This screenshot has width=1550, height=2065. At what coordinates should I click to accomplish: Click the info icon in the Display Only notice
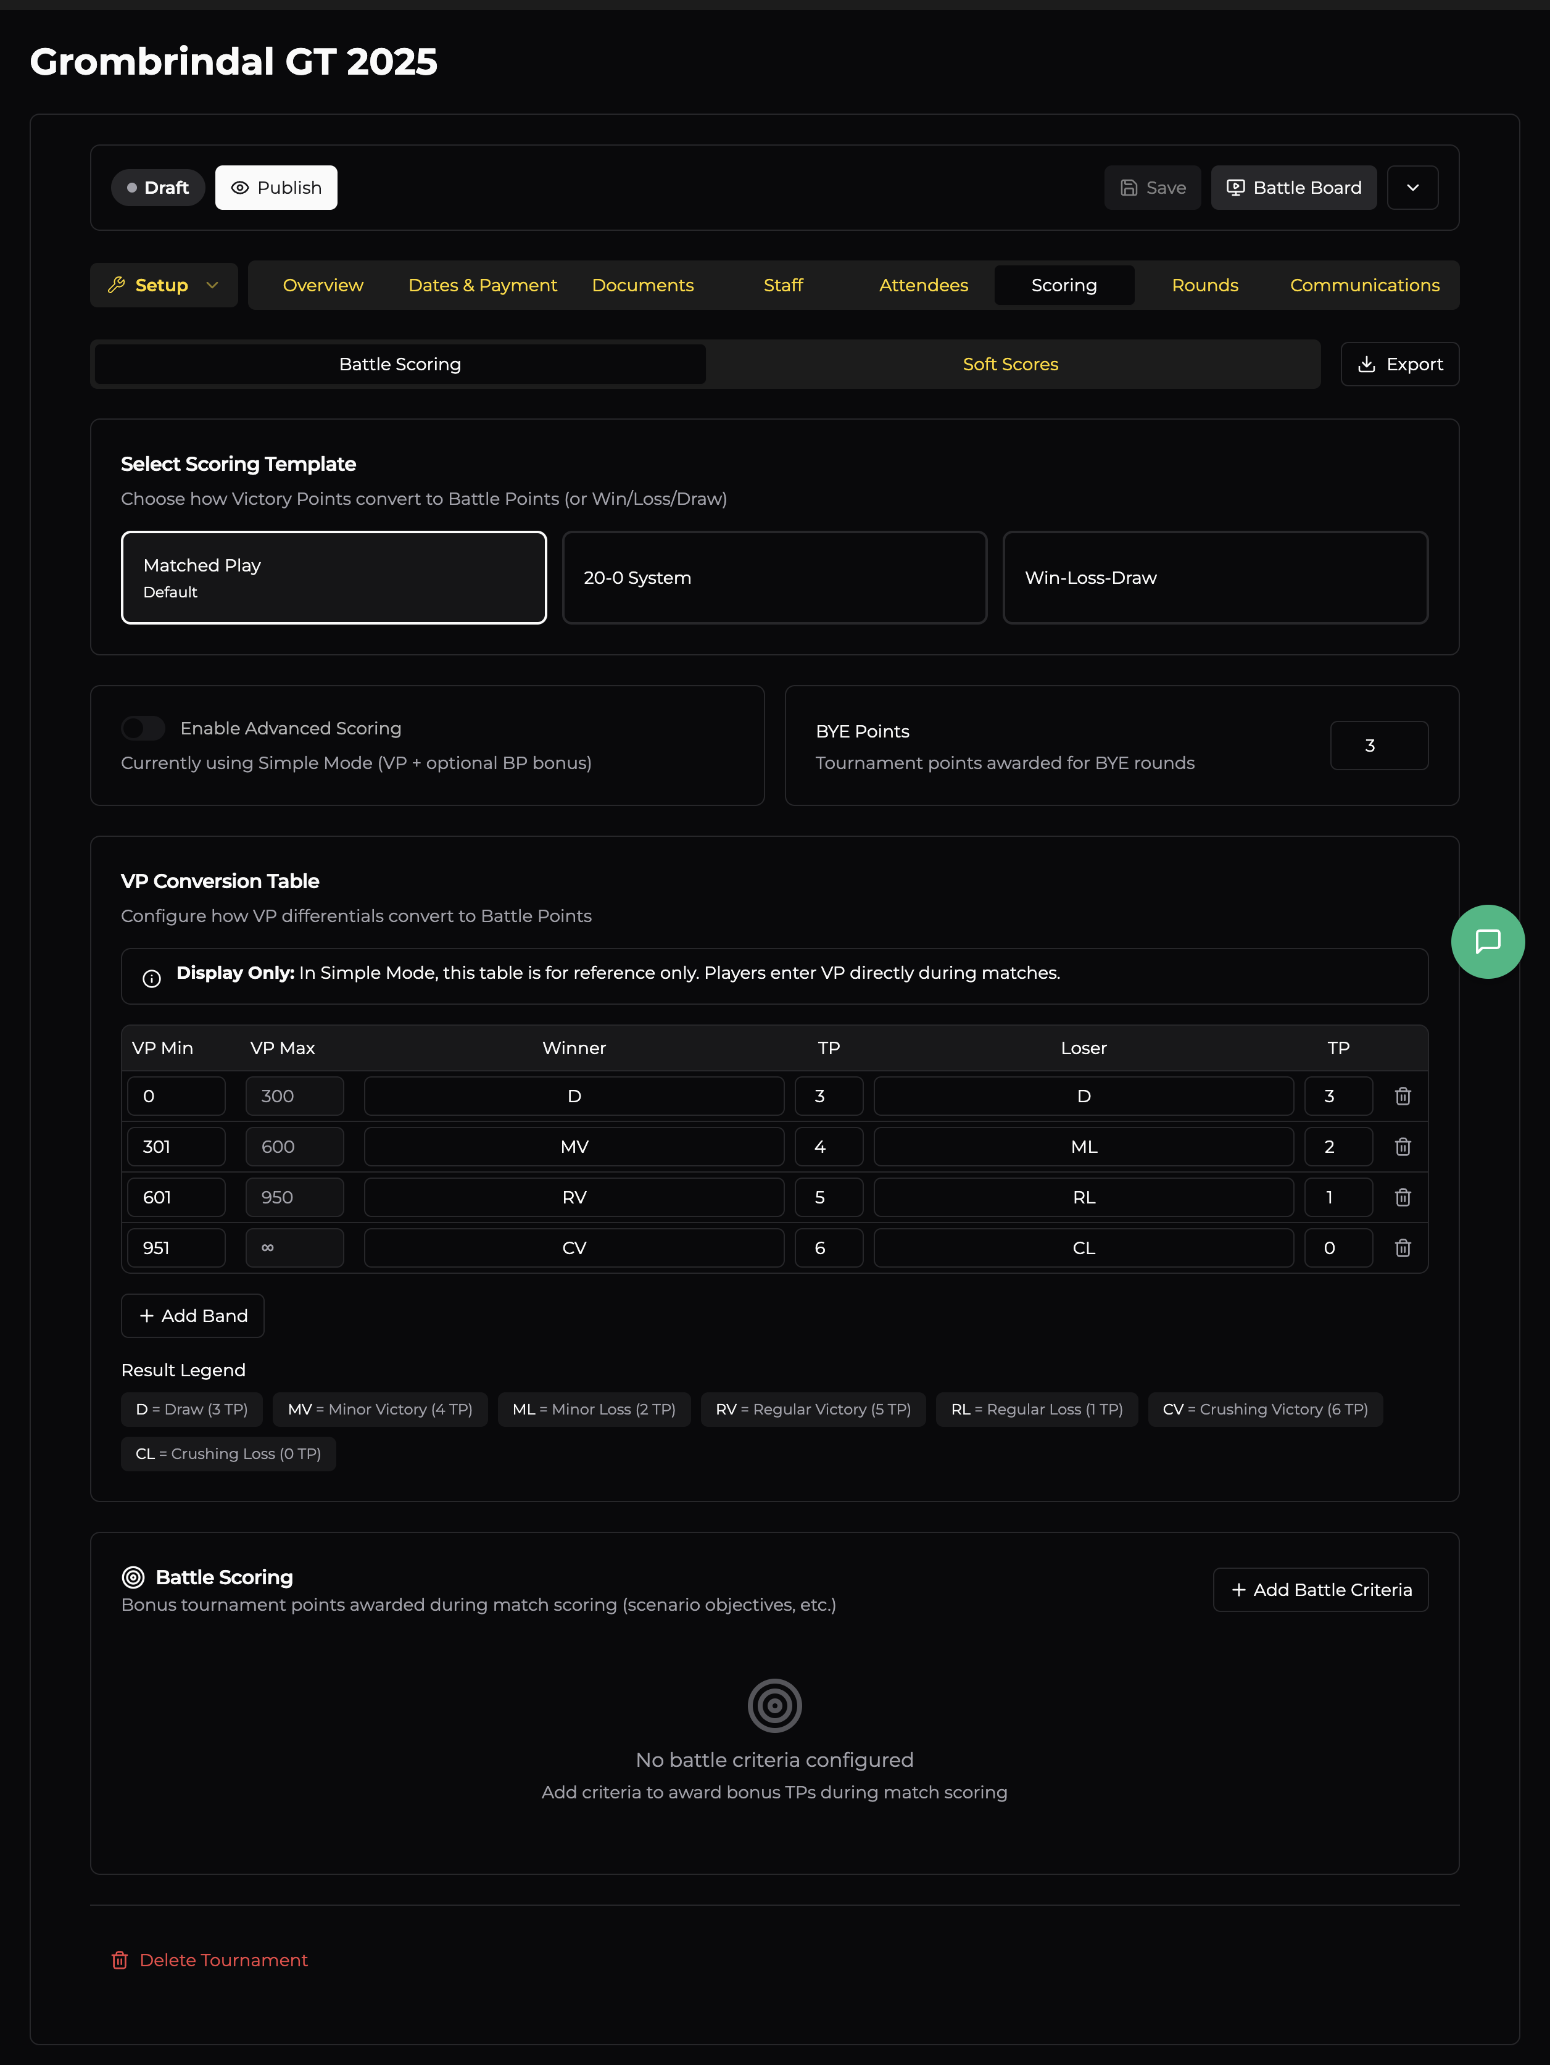[x=151, y=978]
